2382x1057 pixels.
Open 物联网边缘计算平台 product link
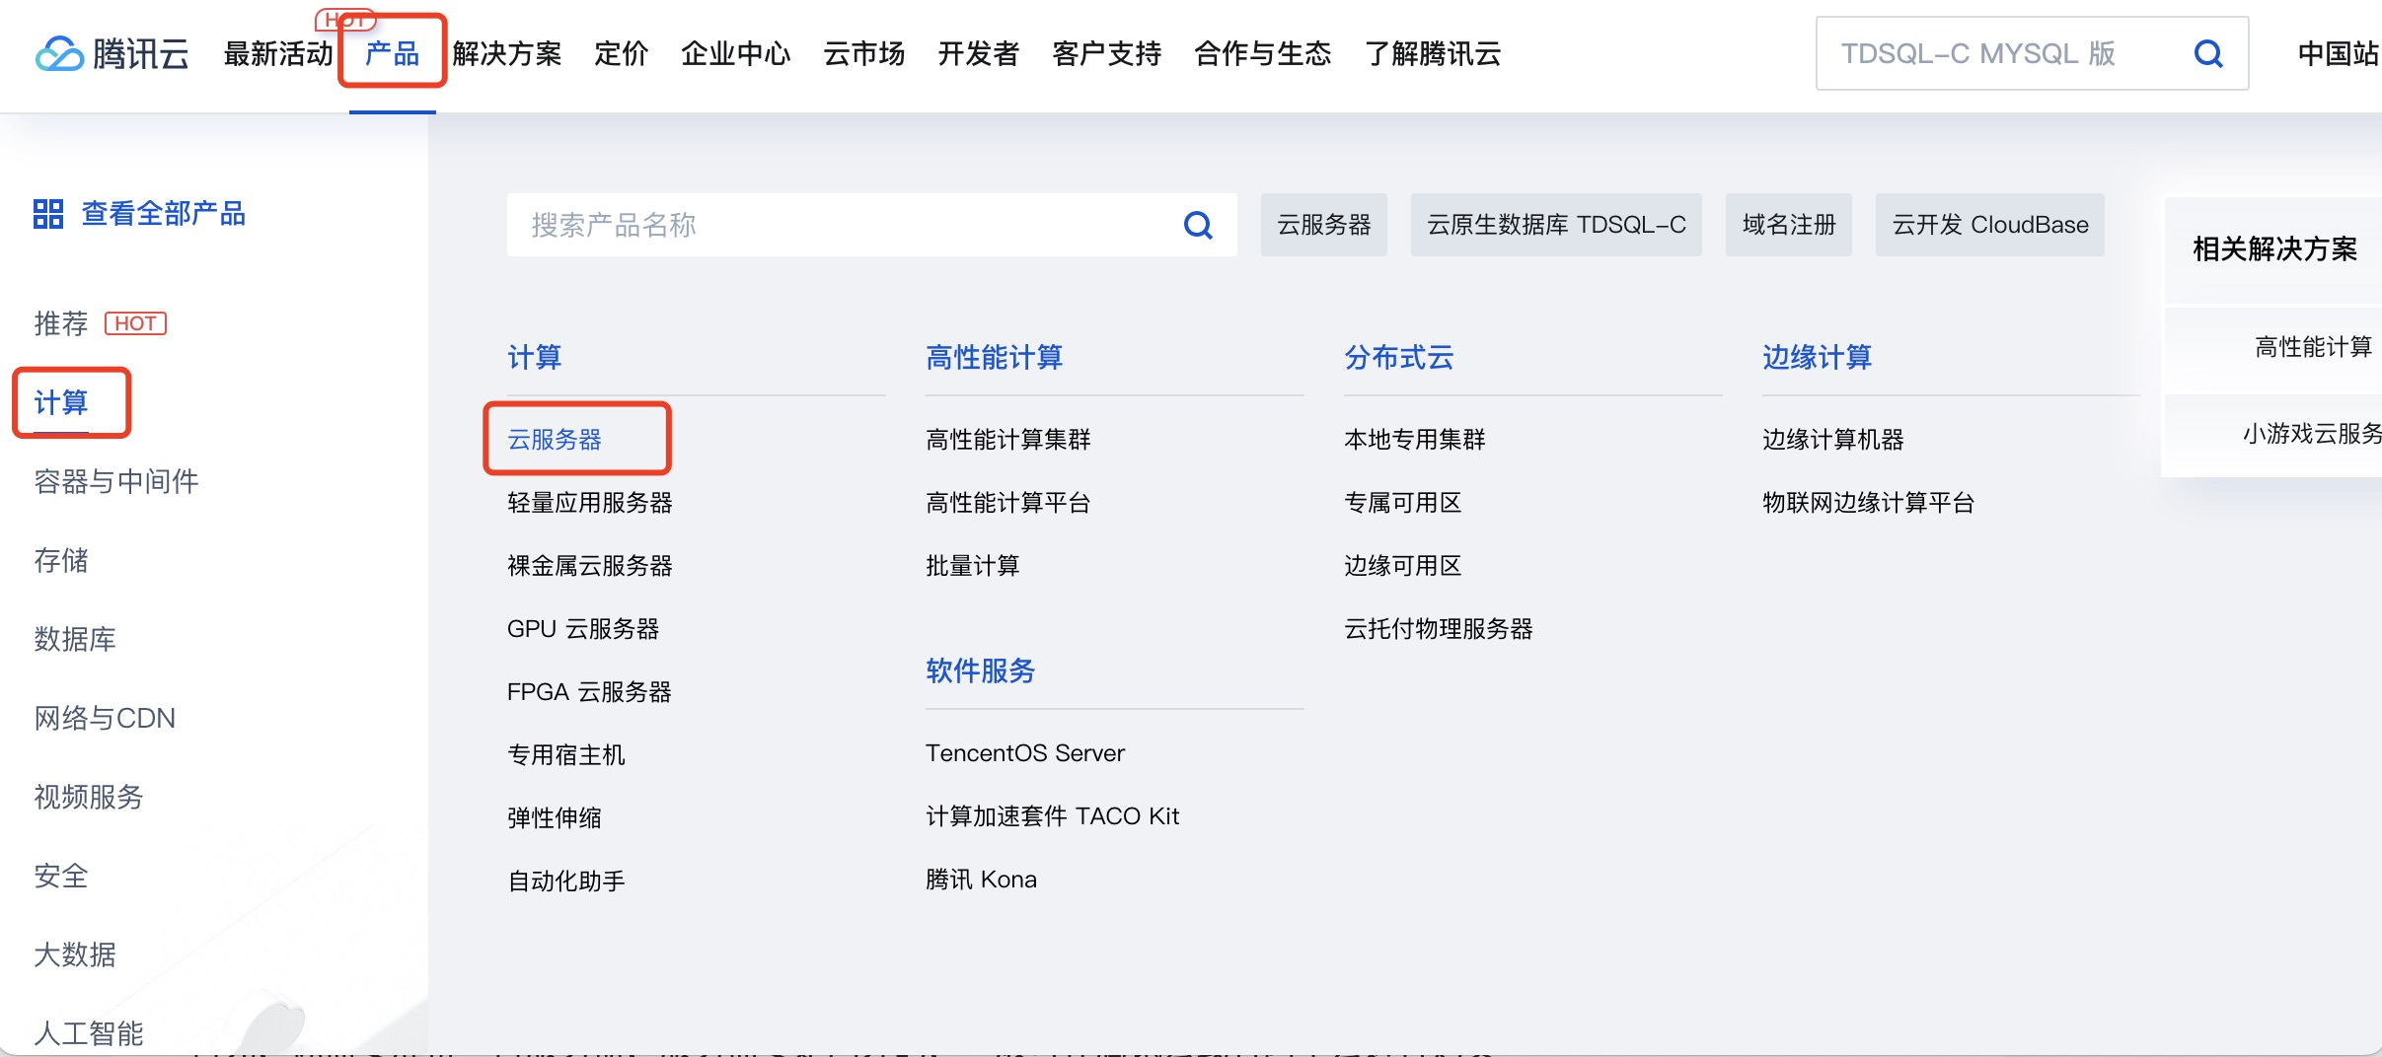pyautogui.click(x=1869, y=503)
